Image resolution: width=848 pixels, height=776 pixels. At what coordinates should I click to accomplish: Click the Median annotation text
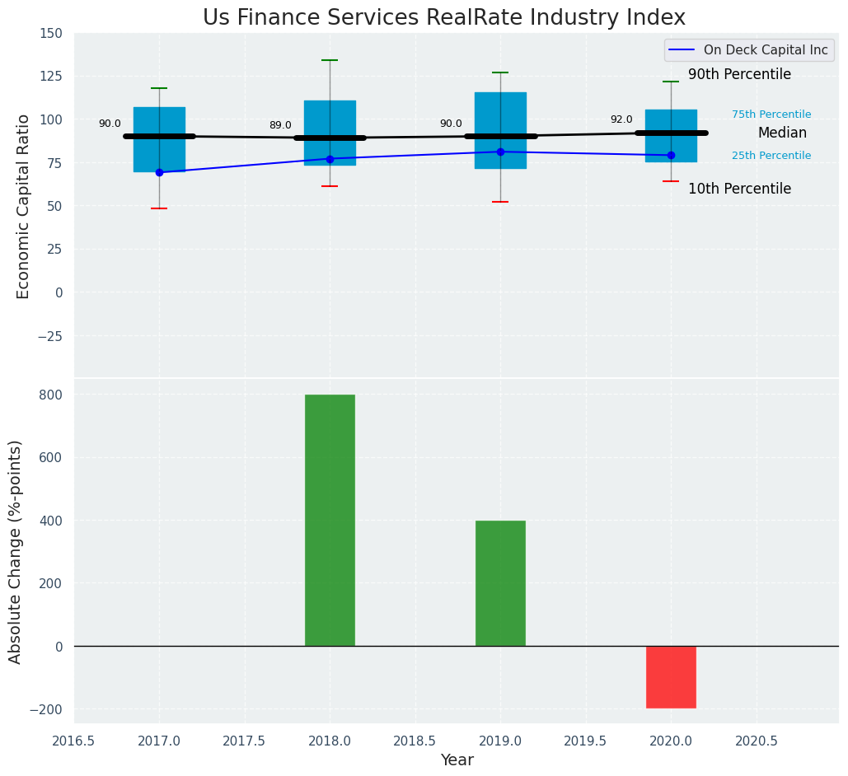(x=782, y=133)
